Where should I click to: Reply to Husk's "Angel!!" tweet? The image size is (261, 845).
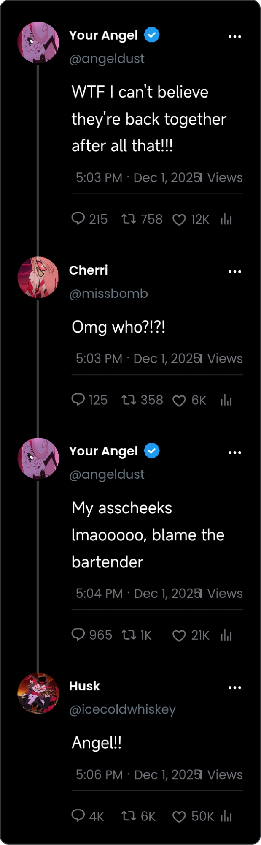pyautogui.click(x=78, y=815)
